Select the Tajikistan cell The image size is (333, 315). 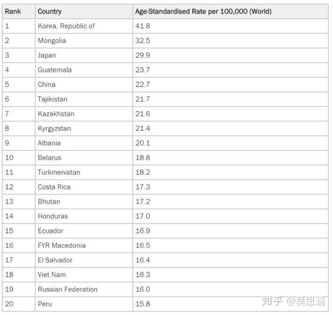pyautogui.click(x=84, y=99)
